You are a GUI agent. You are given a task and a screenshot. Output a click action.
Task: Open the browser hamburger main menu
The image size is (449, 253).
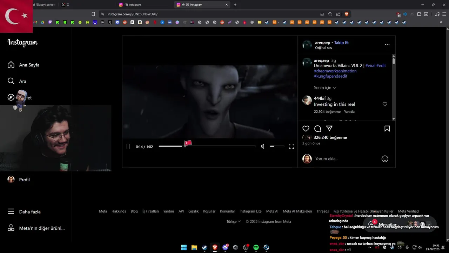pyautogui.click(x=444, y=14)
